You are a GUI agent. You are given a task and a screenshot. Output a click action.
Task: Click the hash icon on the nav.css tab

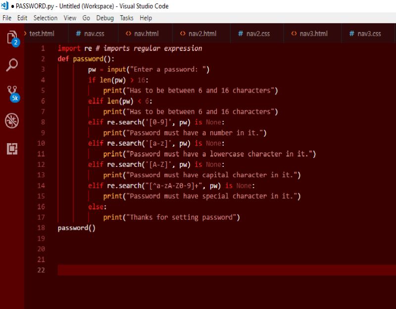tap(78, 33)
